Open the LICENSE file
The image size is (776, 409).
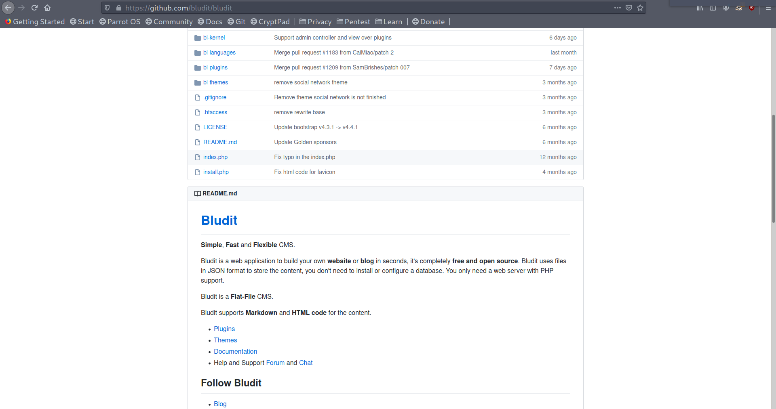(215, 127)
